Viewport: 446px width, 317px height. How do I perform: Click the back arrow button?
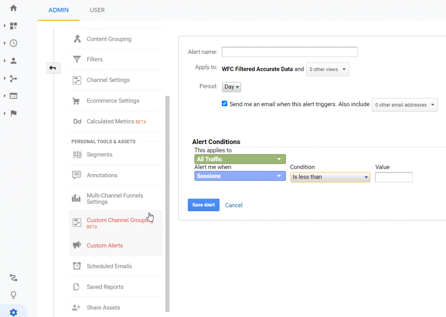coord(53,68)
